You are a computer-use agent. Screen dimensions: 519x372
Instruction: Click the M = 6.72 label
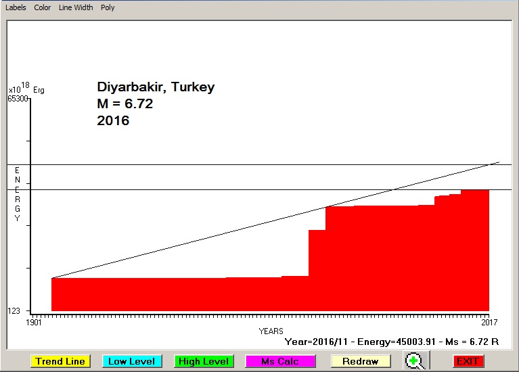coord(125,104)
